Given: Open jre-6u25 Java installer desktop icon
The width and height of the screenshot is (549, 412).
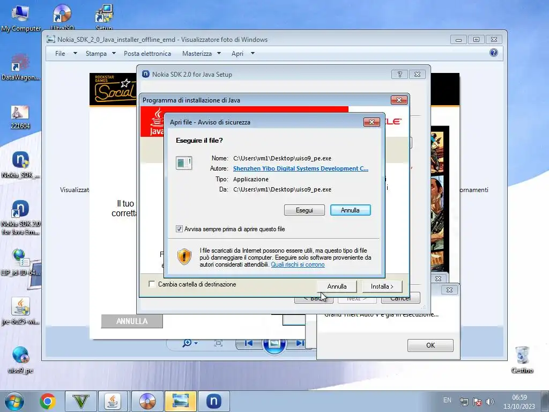Looking at the screenshot, I should click(x=20, y=311).
